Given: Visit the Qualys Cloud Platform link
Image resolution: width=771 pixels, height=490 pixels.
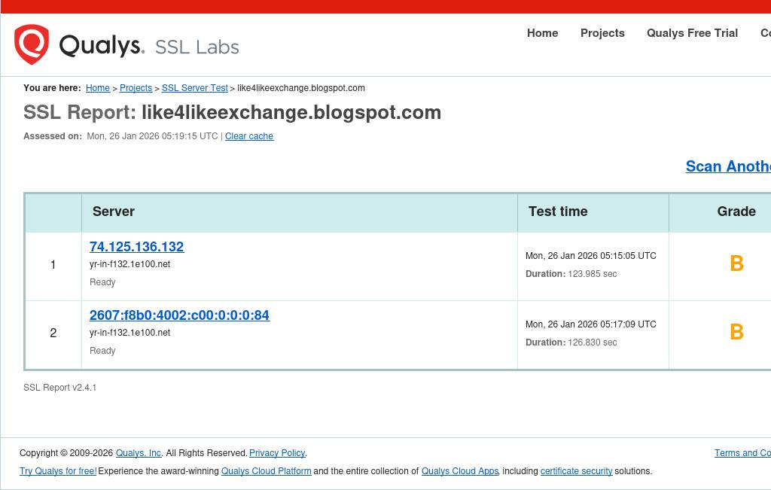Looking at the screenshot, I should tap(266, 471).
